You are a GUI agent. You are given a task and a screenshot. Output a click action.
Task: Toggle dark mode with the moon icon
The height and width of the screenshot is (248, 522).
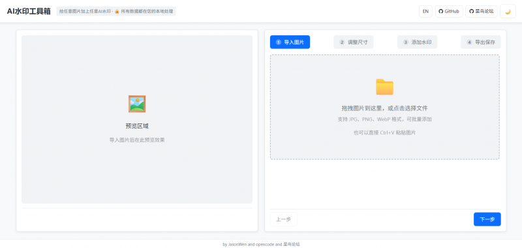coord(508,11)
